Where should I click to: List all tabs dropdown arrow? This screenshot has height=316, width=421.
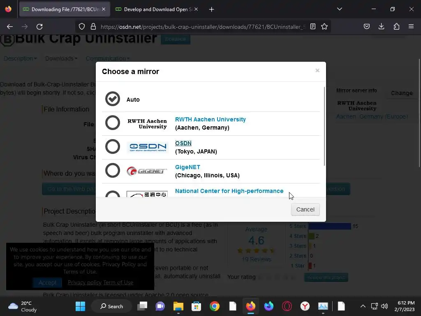pos(339,9)
